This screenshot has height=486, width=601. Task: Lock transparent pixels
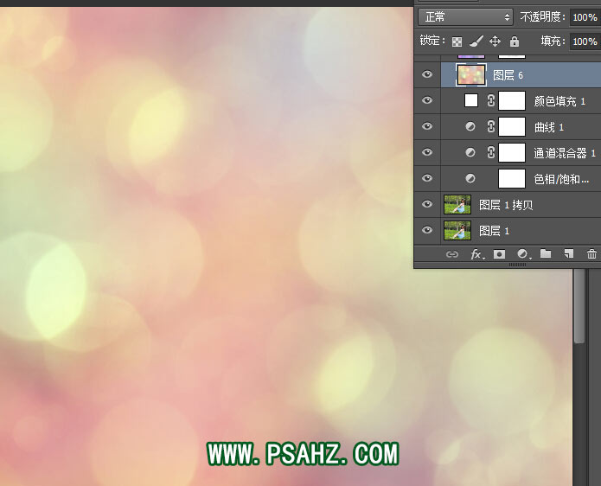[457, 41]
